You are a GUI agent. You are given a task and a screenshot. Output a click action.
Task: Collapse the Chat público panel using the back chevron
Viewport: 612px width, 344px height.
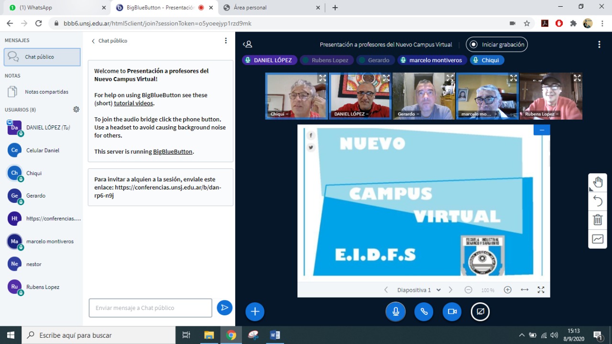click(x=94, y=41)
